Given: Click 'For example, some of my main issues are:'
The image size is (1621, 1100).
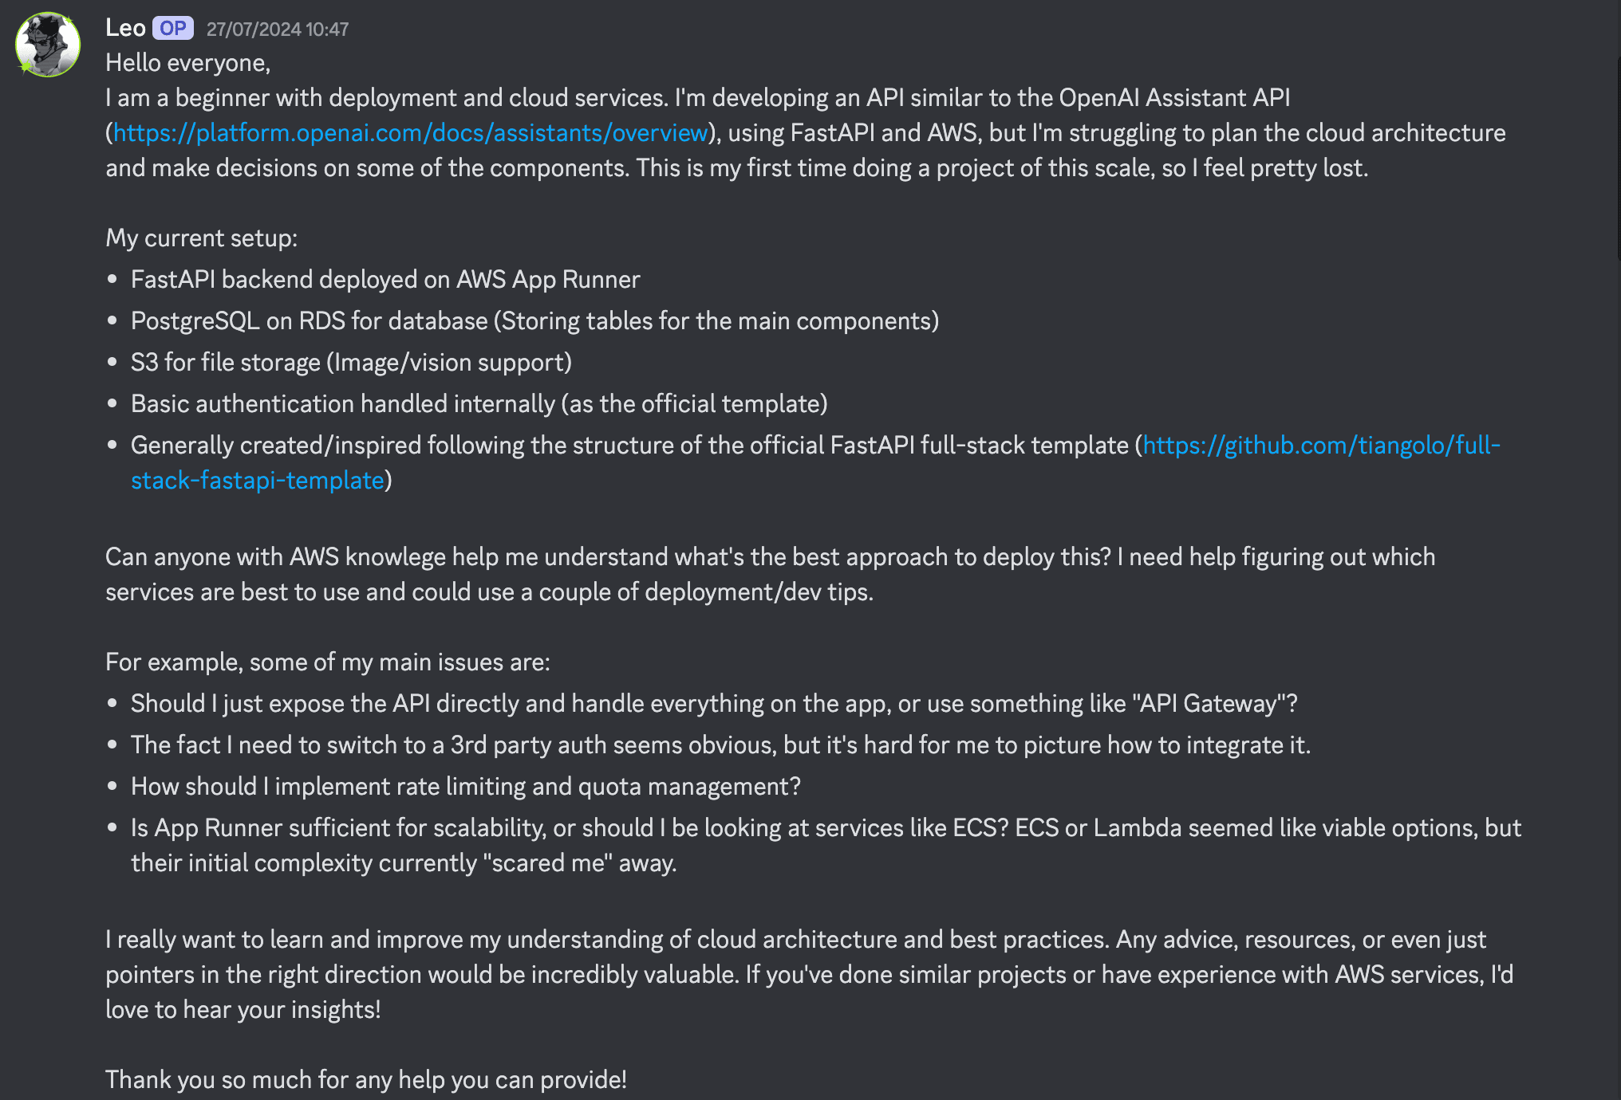Looking at the screenshot, I should click(328, 662).
